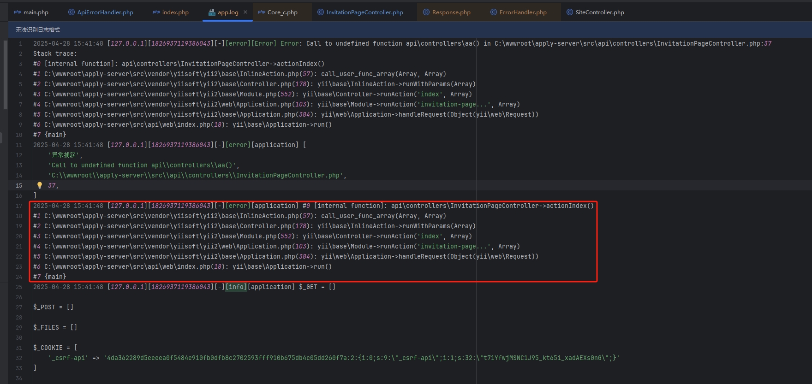Switch to the main.php tab

tap(36, 12)
